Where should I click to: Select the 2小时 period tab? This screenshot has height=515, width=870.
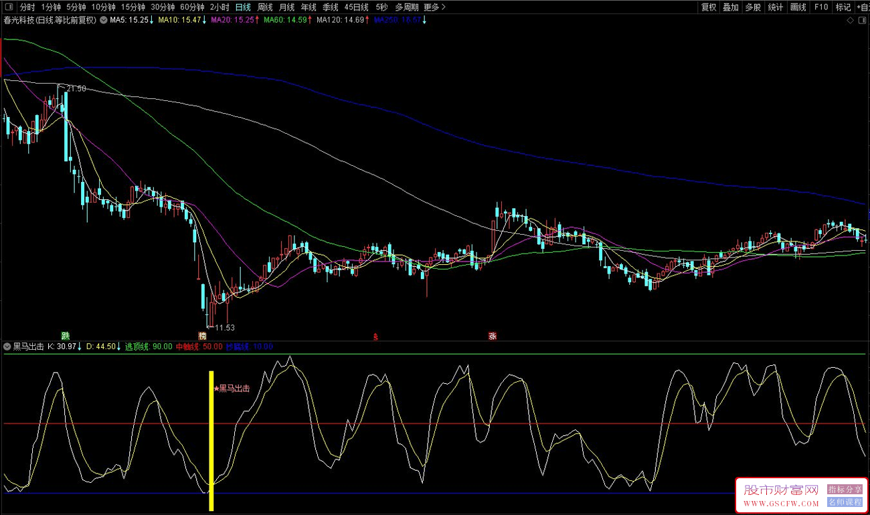tap(220, 7)
